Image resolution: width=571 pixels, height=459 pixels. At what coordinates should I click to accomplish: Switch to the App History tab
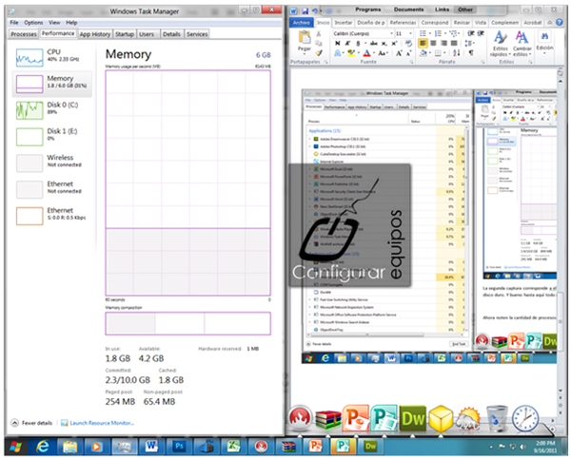point(94,34)
